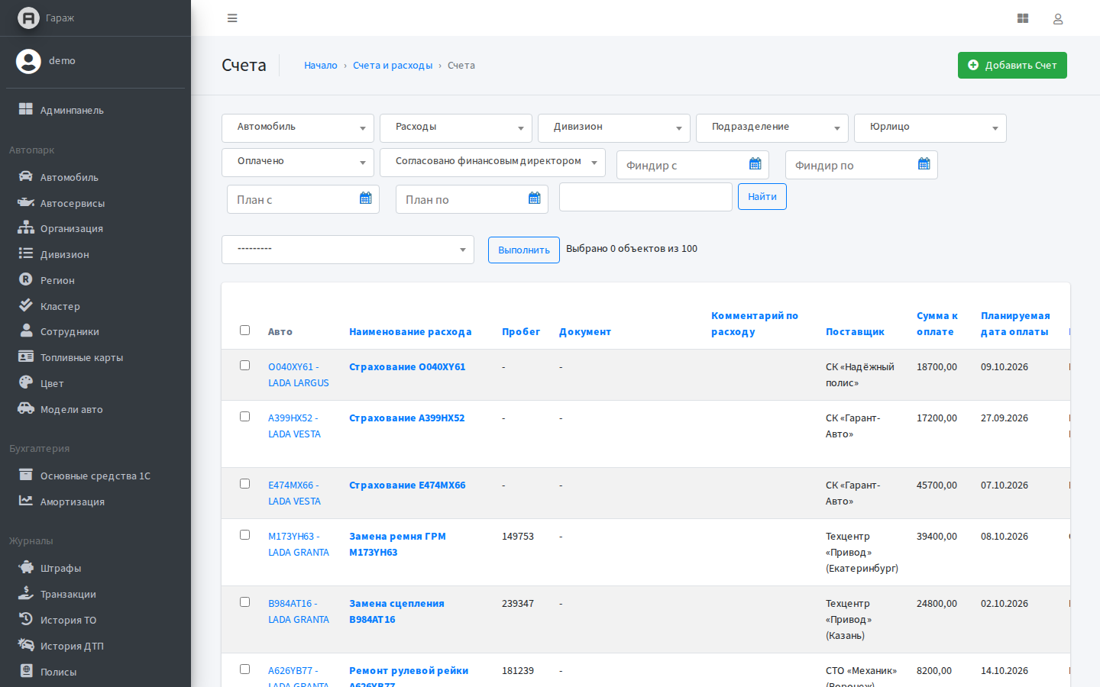
Task: Open the grid apps icon in header
Action: pos(1023,18)
